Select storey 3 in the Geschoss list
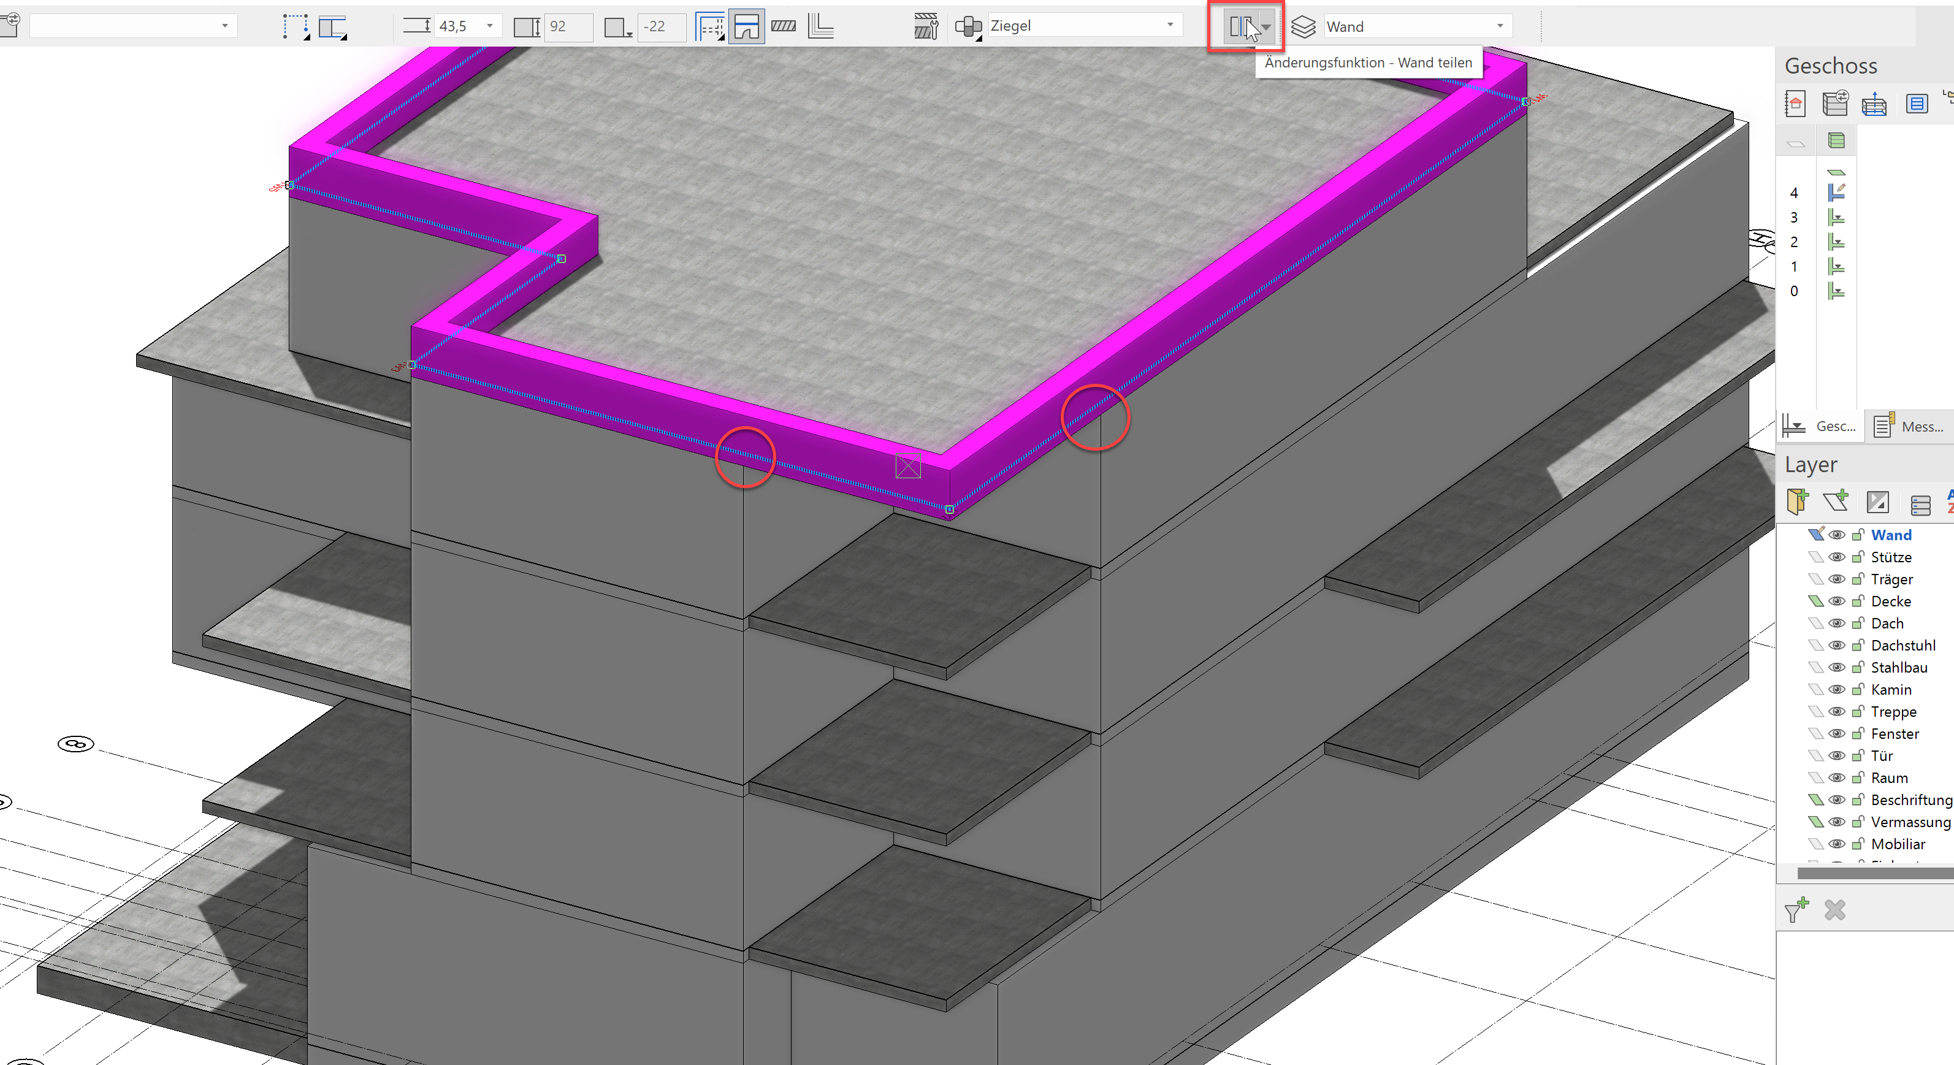1954x1065 pixels. [1794, 218]
